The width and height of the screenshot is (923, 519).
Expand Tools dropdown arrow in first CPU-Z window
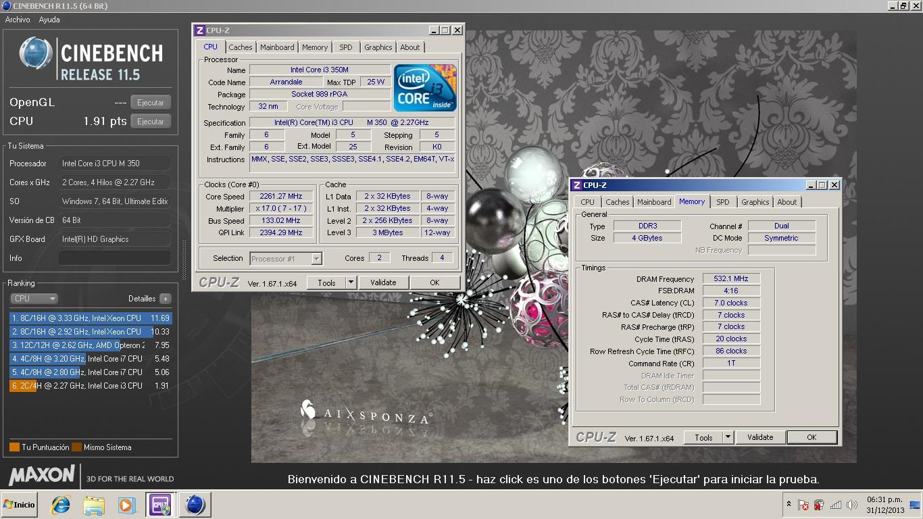(351, 282)
